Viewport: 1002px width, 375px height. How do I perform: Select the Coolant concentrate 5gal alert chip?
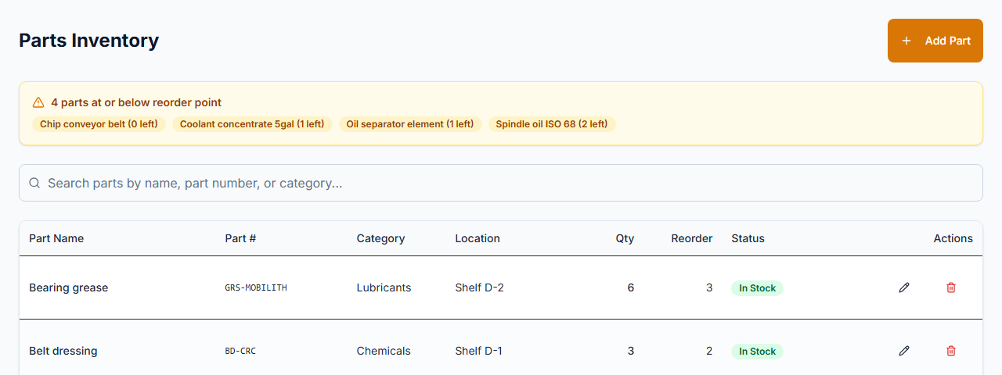(x=252, y=124)
